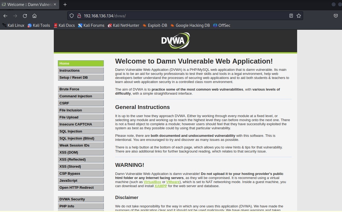Screen dimensions: 342x212
Task: Click the Welcome to Damn Vulnerable heading
Action: 194,61
